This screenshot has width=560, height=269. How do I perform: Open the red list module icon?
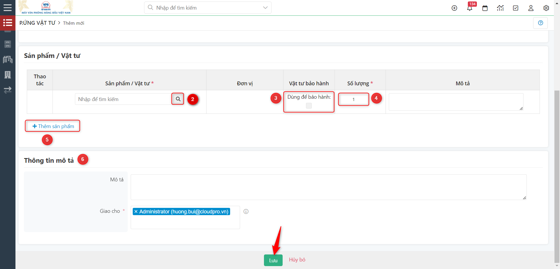8,23
